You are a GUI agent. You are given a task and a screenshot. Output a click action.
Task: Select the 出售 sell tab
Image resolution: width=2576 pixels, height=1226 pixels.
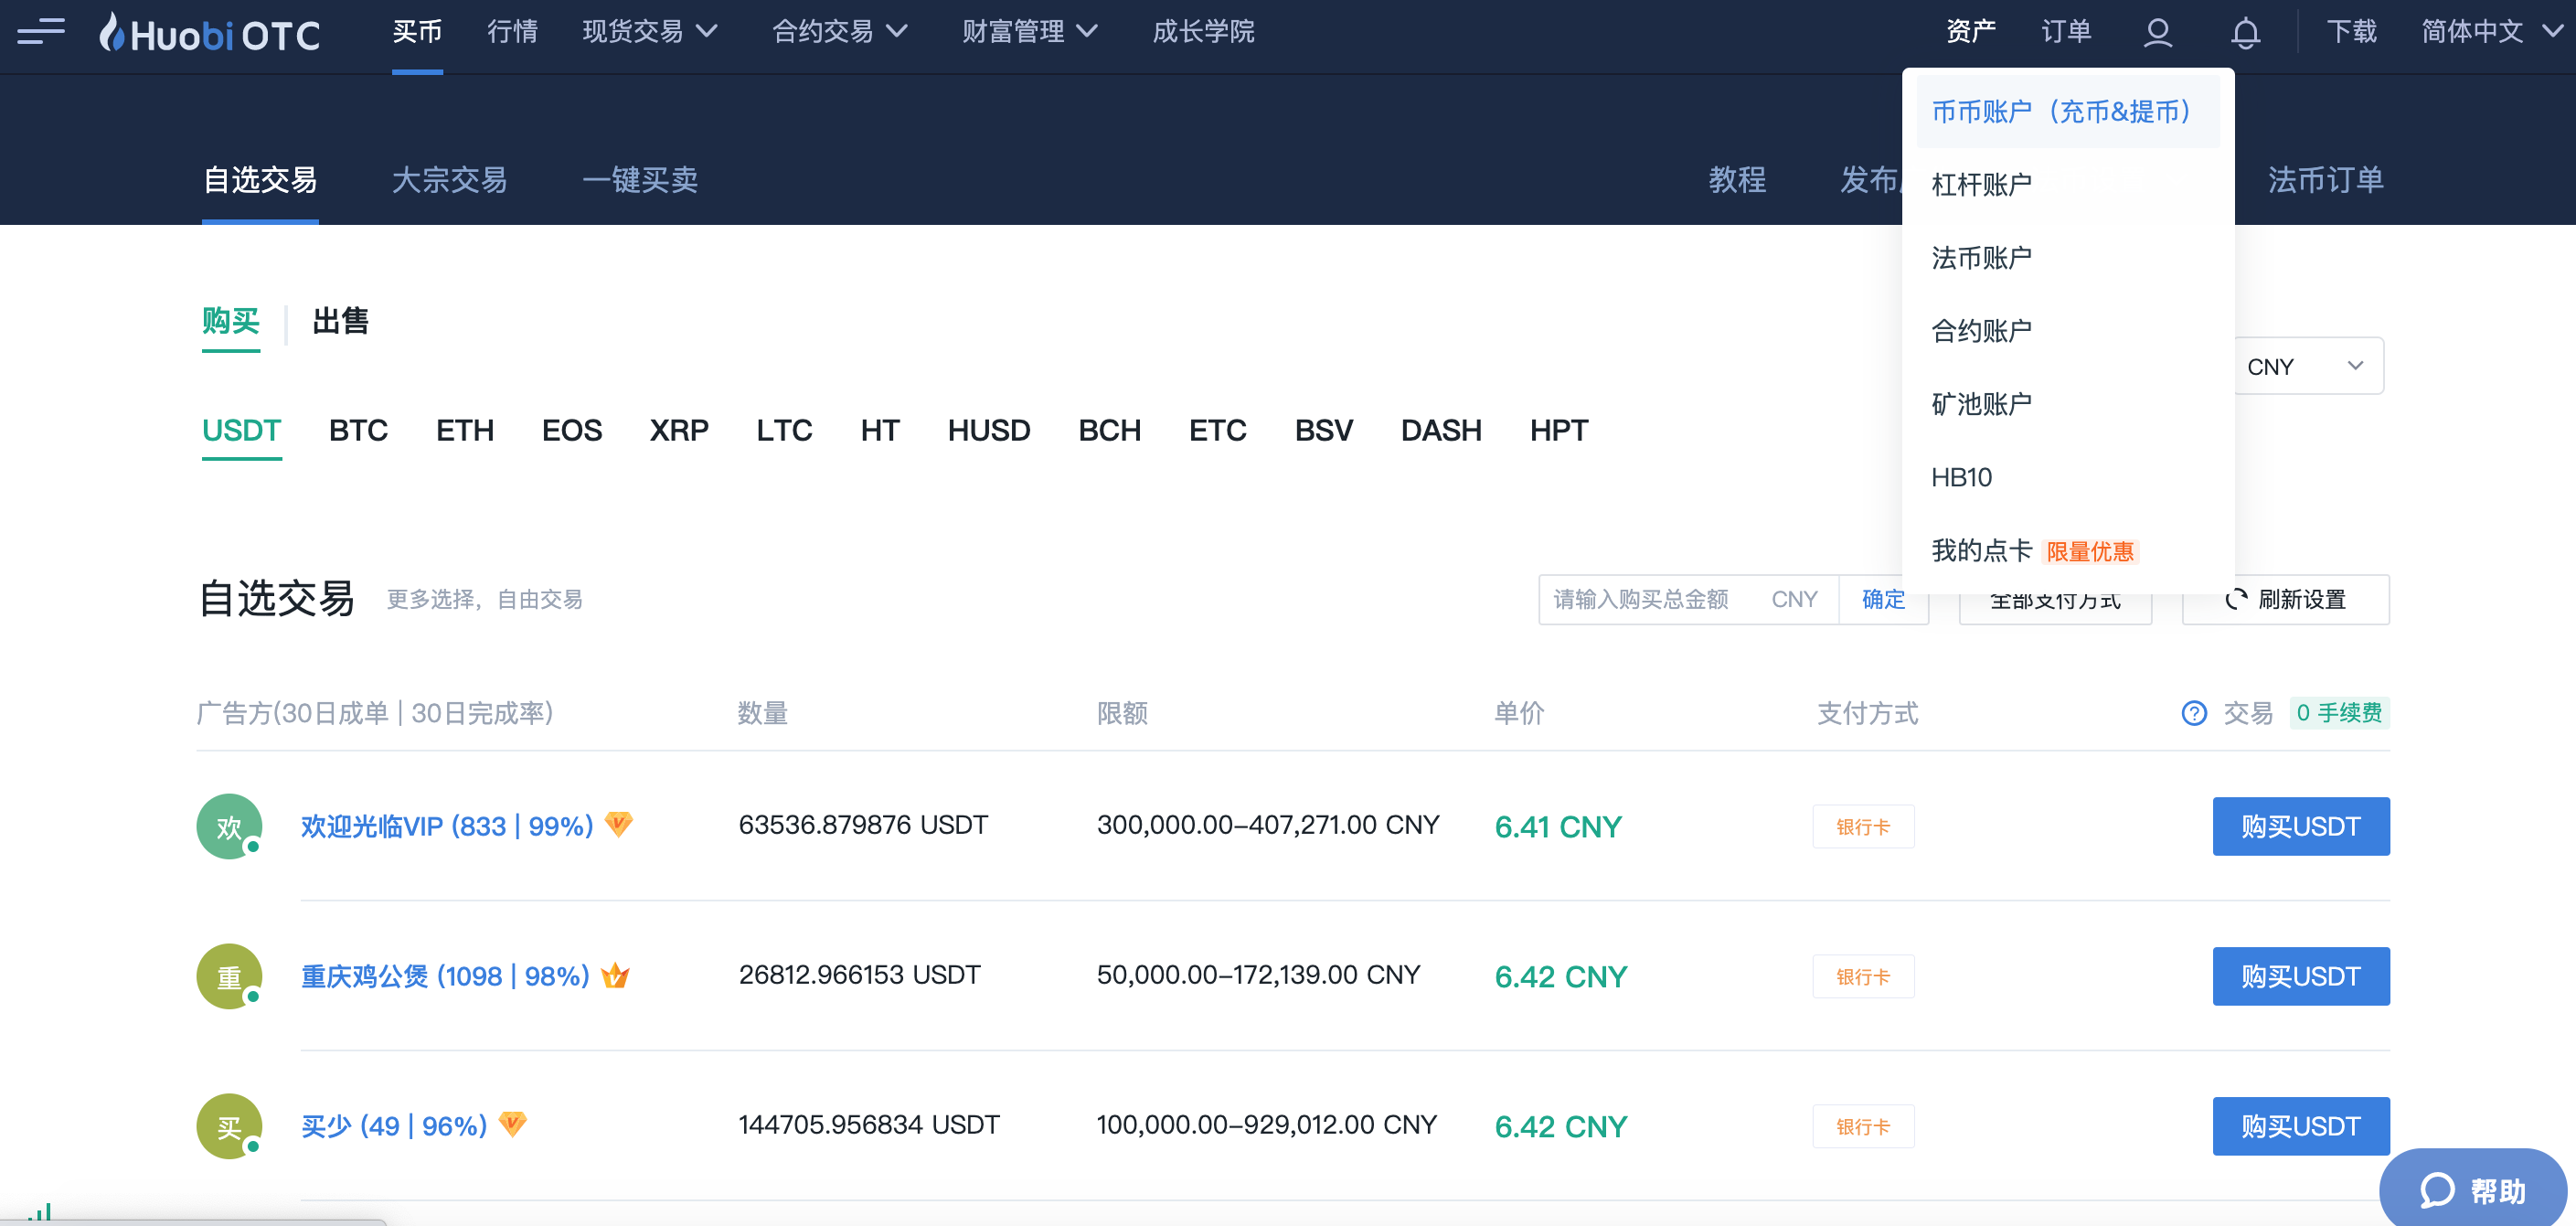[x=341, y=321]
